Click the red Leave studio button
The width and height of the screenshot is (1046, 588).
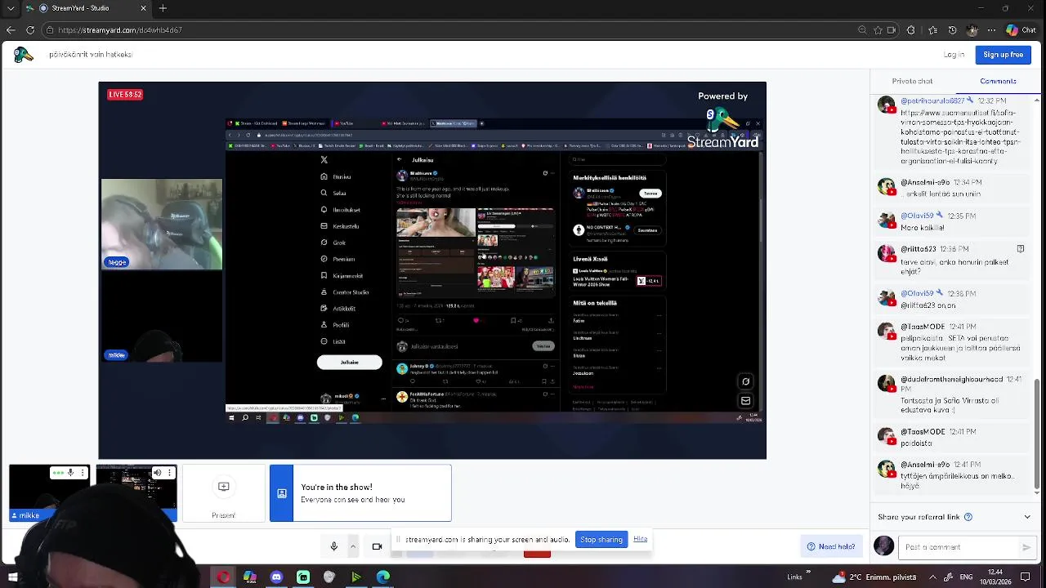pyautogui.click(x=537, y=553)
